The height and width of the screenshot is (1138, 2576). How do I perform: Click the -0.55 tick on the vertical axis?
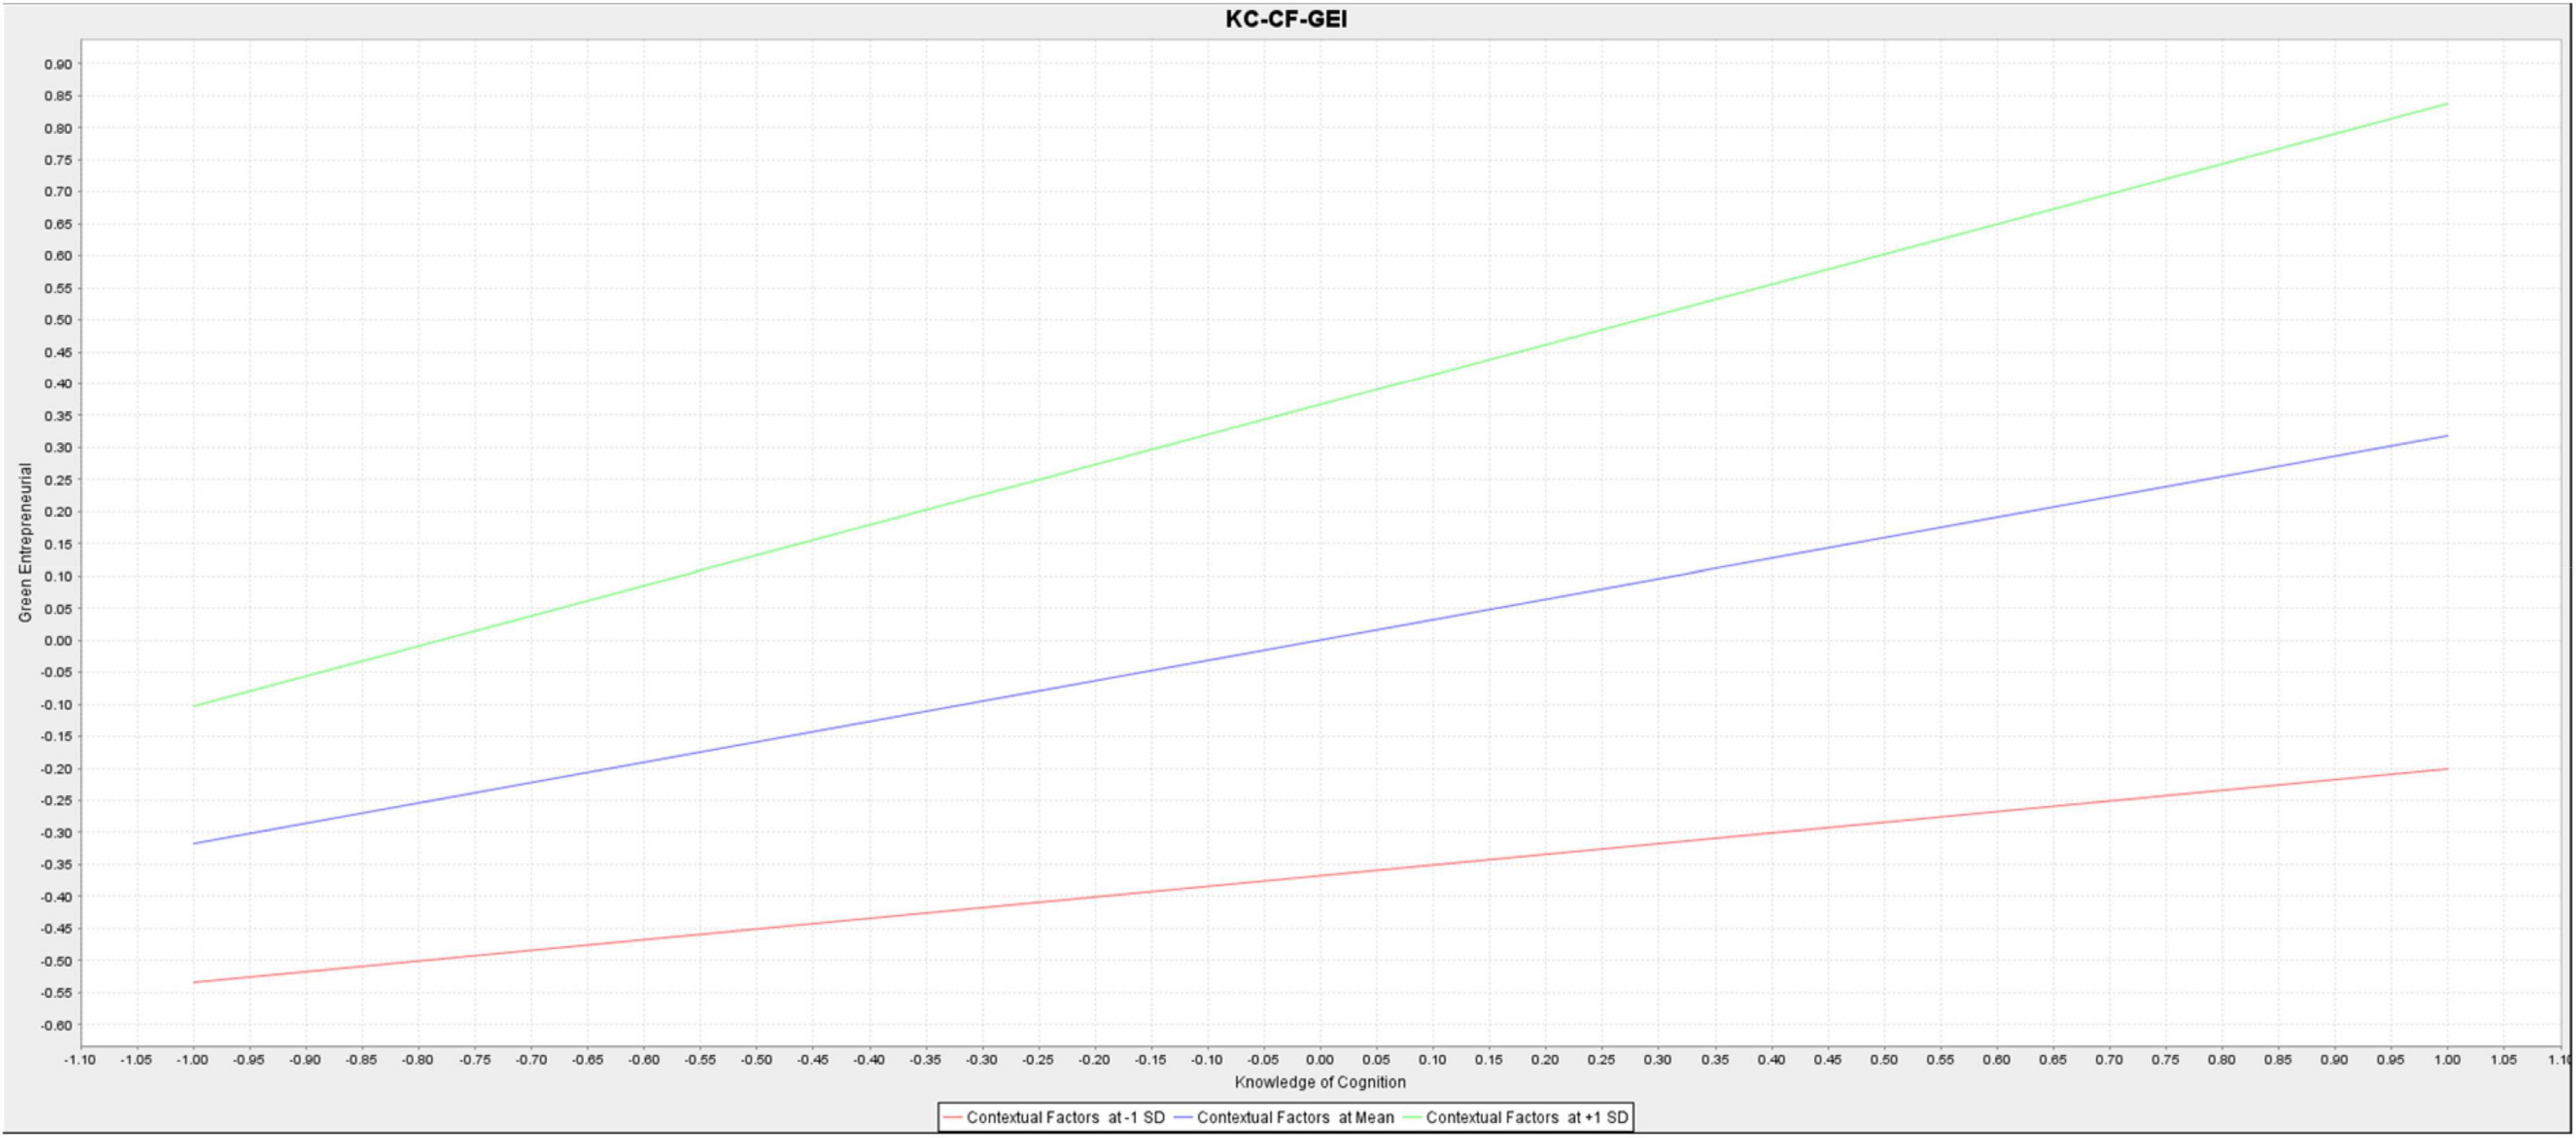[x=56, y=993]
